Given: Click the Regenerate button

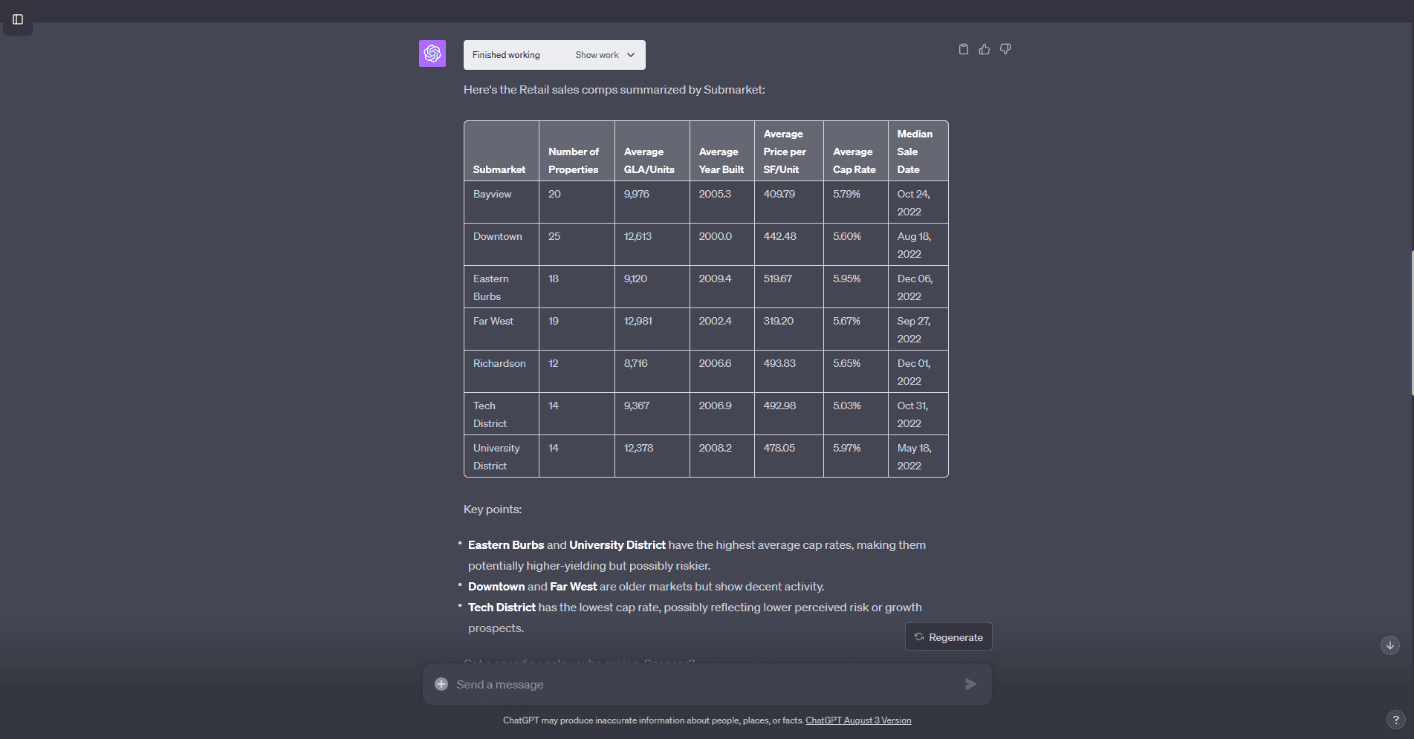Looking at the screenshot, I should tap(948, 637).
